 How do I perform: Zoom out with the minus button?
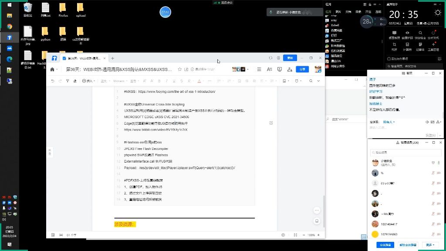(x=304, y=235)
